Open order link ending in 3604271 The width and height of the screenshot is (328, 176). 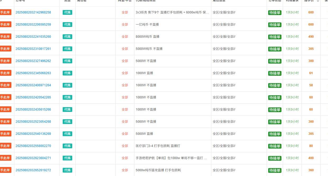pos(33,158)
